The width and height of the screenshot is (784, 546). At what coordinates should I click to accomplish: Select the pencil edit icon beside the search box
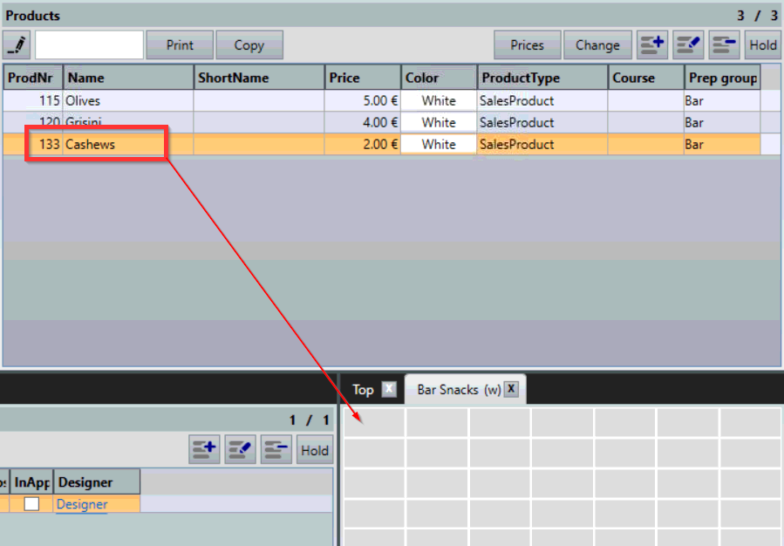pyautogui.click(x=16, y=44)
